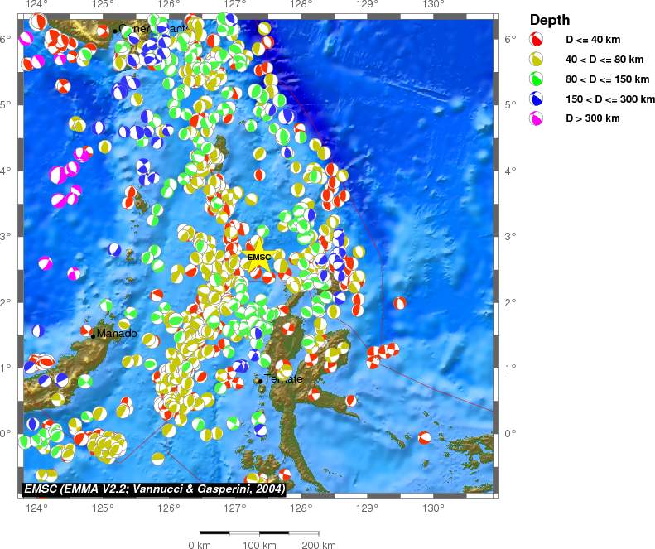The height and width of the screenshot is (549, 655).
Task: Click the yellow beachball icon in Depth legend
Action: tap(537, 59)
